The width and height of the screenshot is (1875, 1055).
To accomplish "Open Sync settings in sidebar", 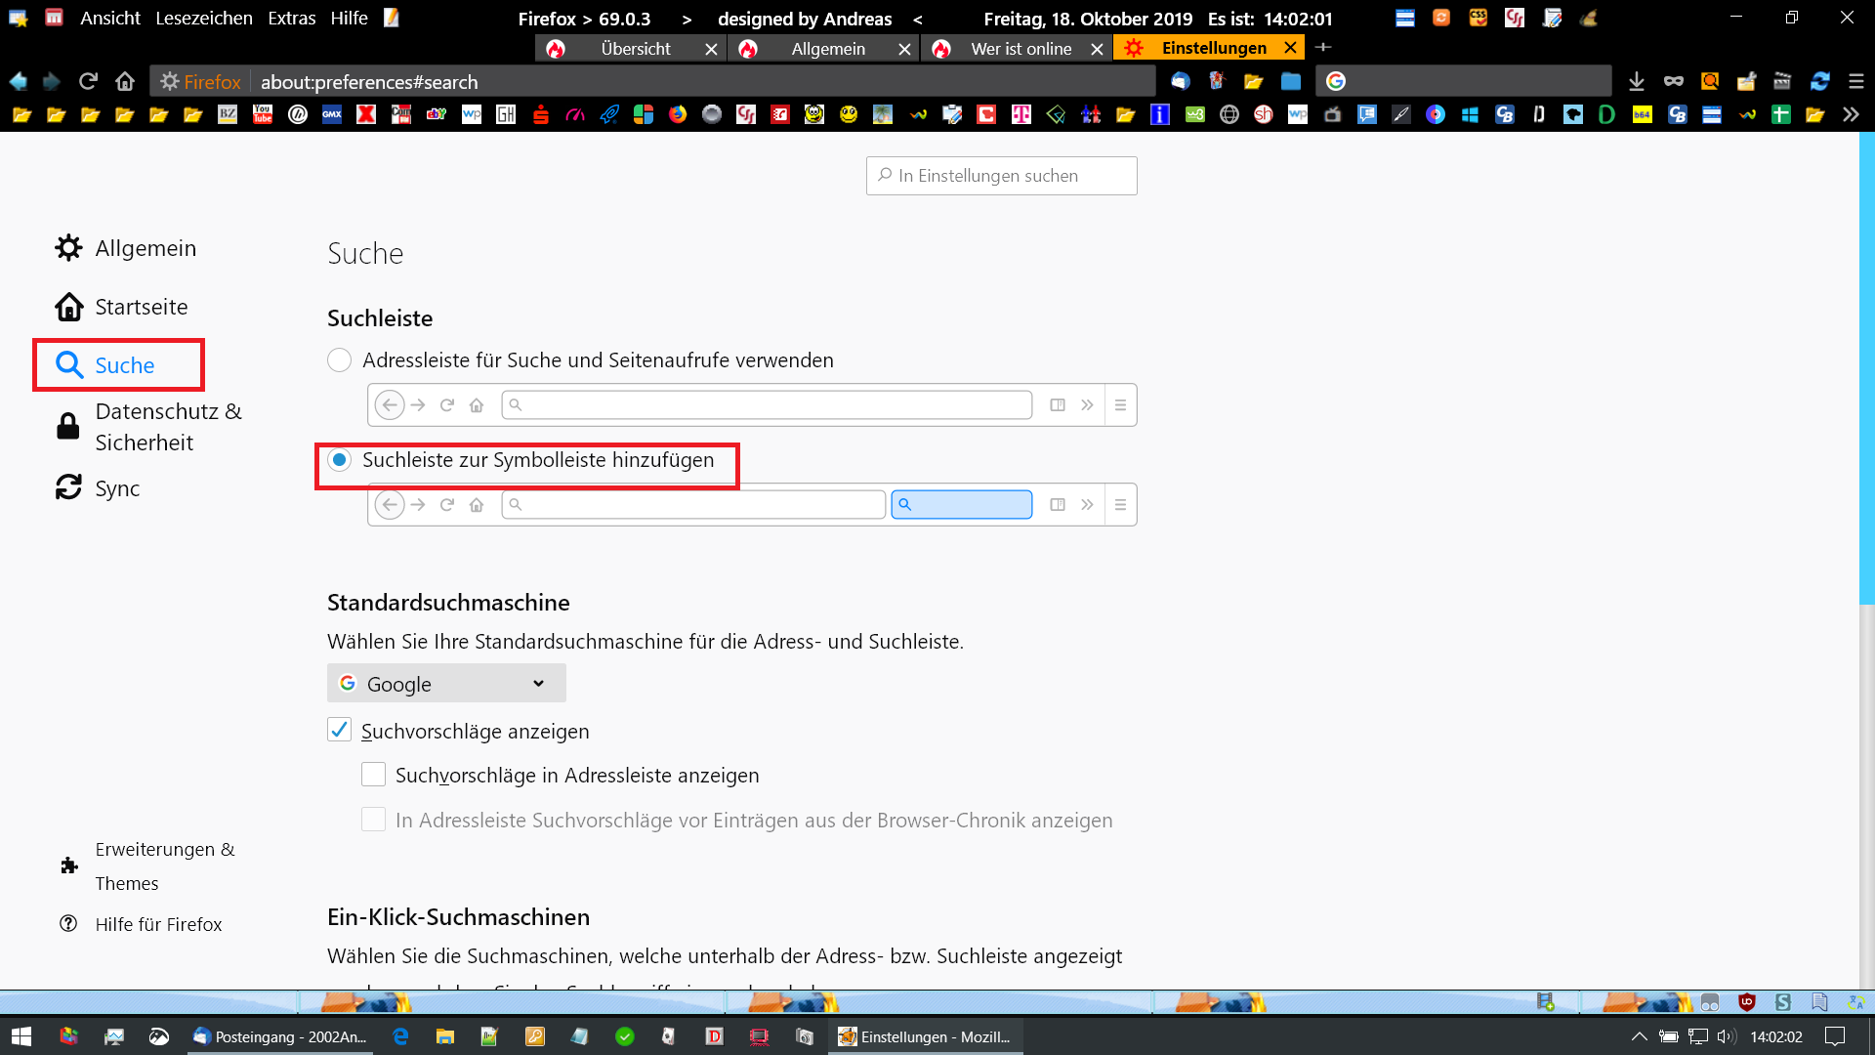I will (x=116, y=488).
